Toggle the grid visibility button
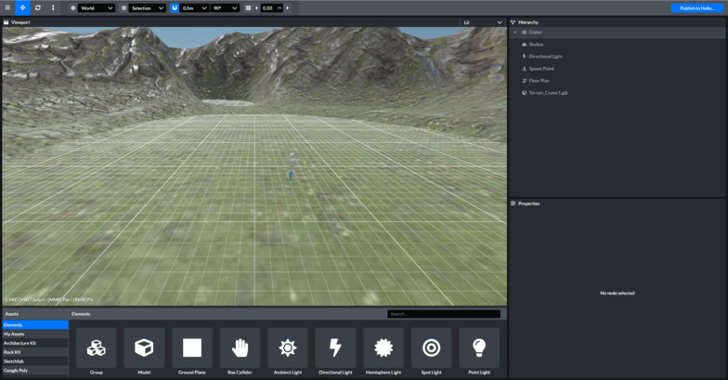728x380 pixels. coord(248,7)
